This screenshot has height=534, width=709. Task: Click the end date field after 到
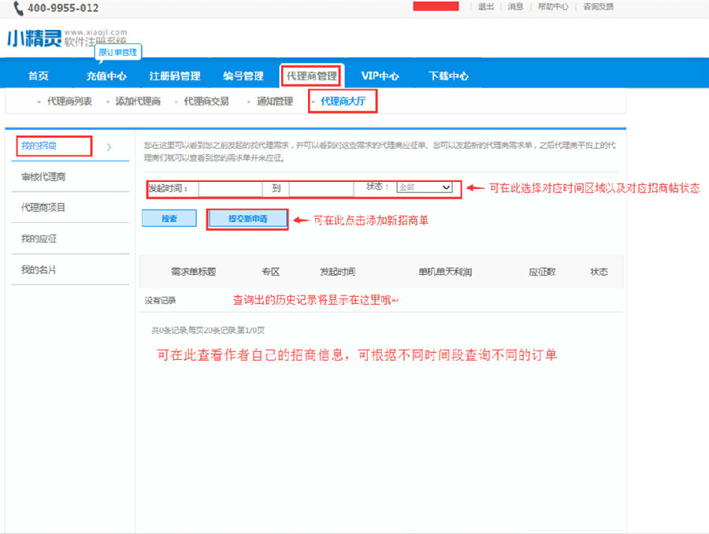[321, 188]
